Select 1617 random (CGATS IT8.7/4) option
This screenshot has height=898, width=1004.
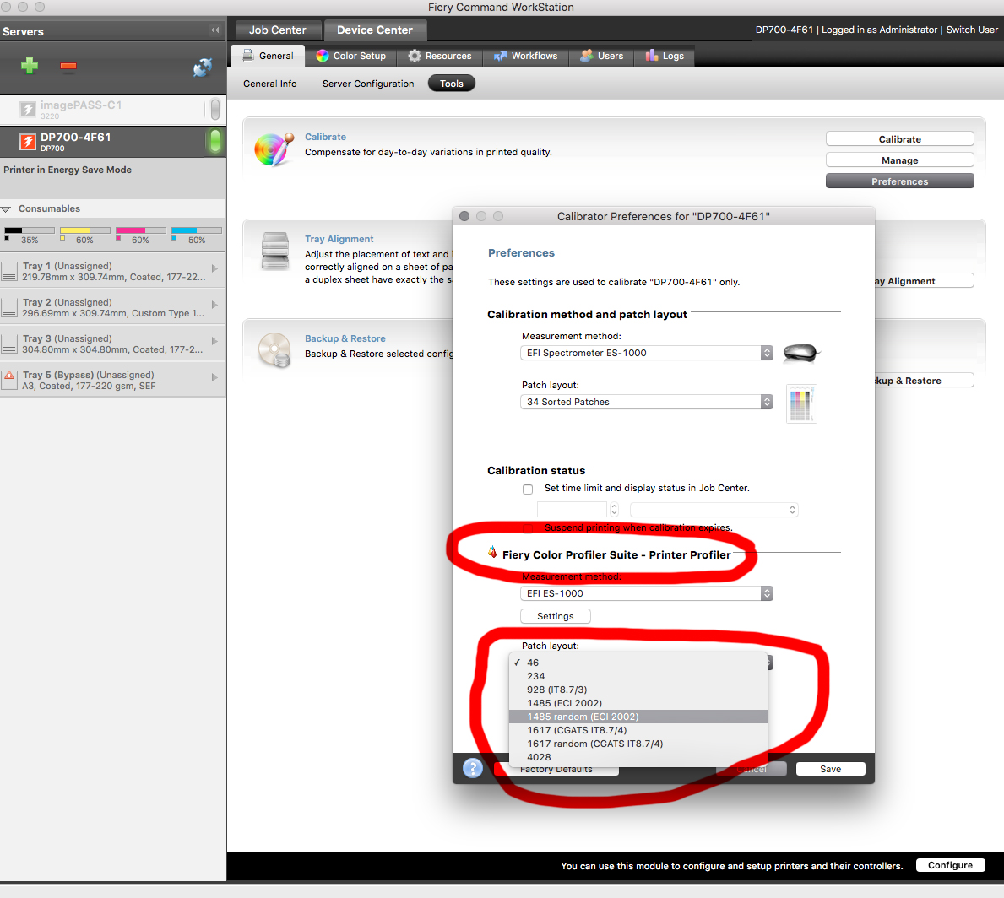tap(638, 744)
